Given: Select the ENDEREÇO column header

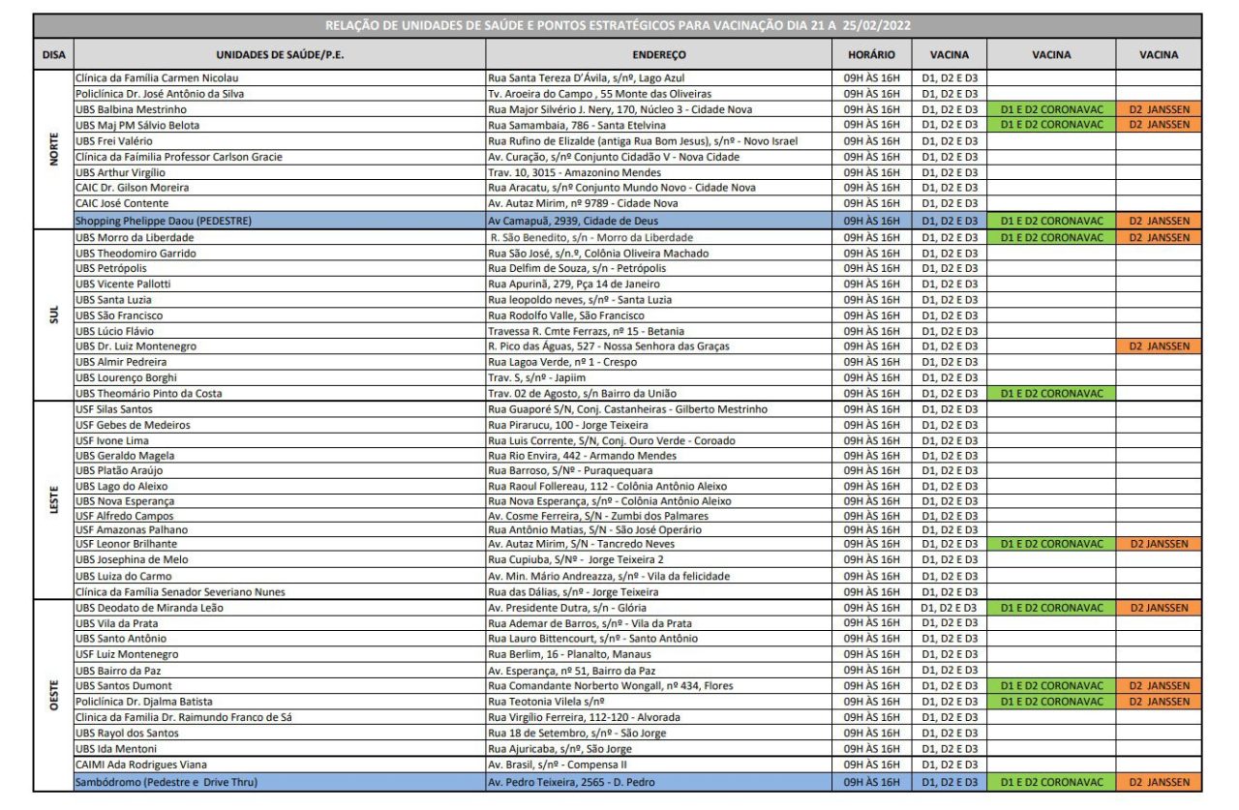Looking at the screenshot, I should (659, 55).
